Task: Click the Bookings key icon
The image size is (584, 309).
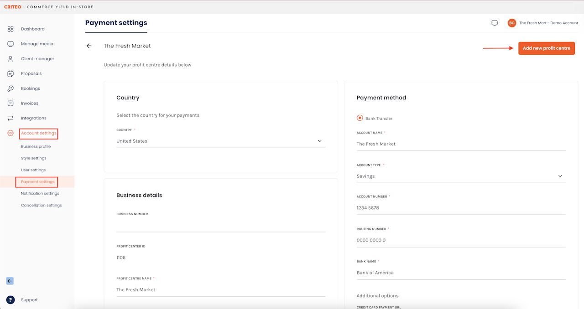Action: pyautogui.click(x=10, y=88)
